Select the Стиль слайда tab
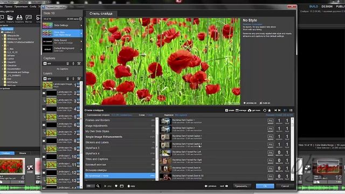 (101, 13)
